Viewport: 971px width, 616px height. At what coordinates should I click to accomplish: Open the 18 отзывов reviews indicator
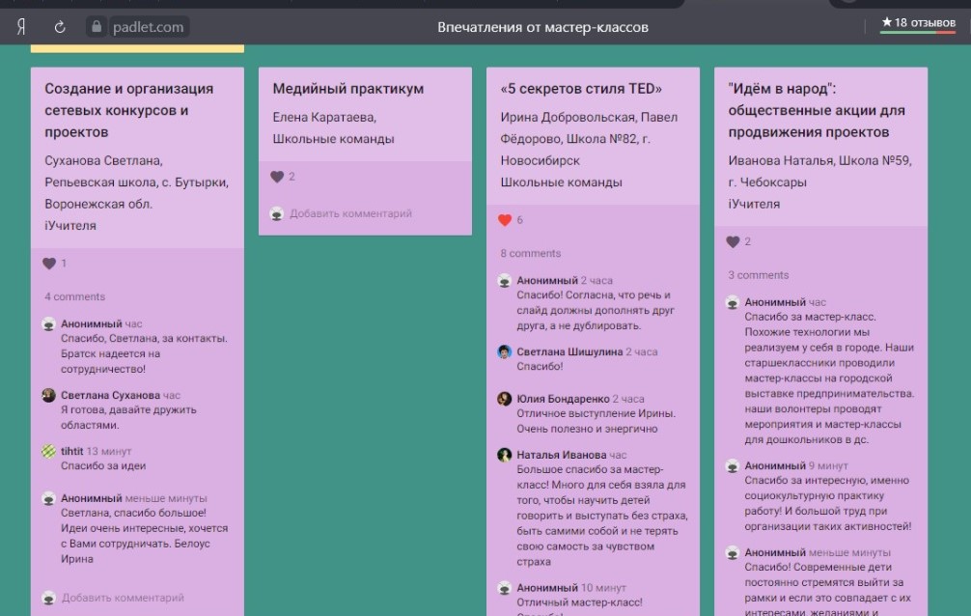(x=918, y=23)
